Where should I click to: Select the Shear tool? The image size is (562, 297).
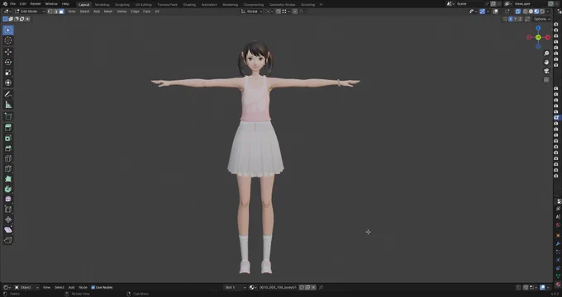click(x=8, y=229)
